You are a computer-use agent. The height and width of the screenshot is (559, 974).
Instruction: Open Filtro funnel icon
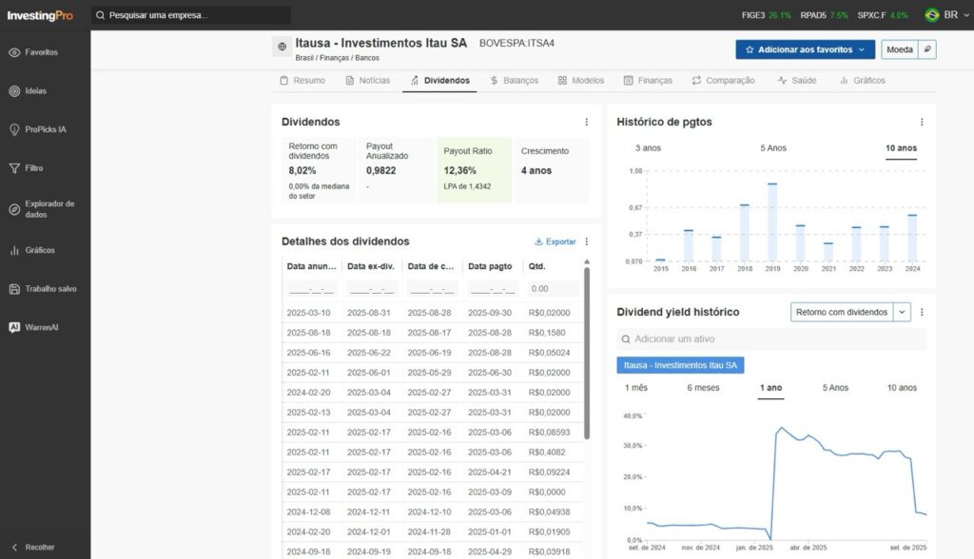pos(14,168)
